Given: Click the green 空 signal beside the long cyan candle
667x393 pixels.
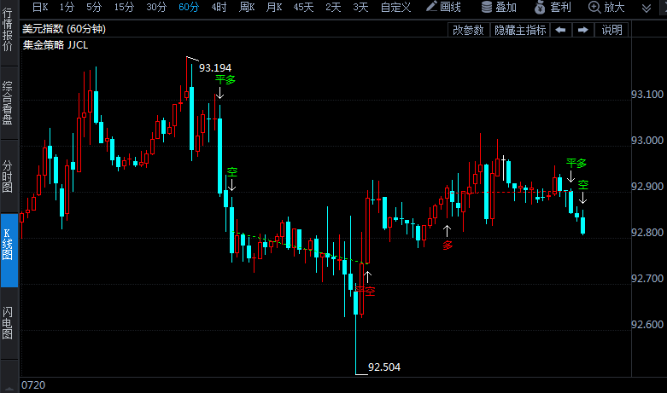Looking at the screenshot, I should [231, 172].
